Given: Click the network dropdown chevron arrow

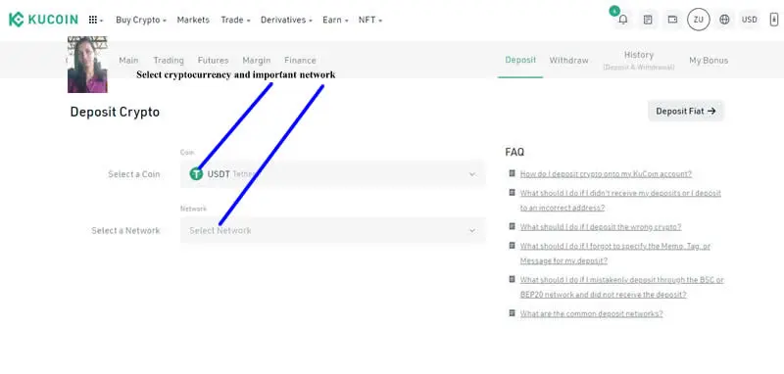Looking at the screenshot, I should tap(472, 231).
